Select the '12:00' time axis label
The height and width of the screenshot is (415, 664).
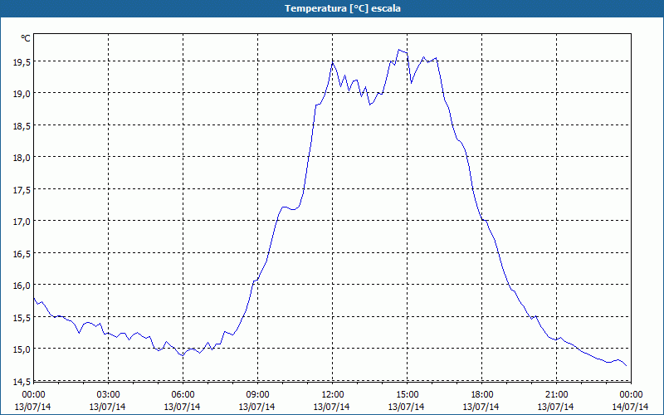click(x=332, y=395)
